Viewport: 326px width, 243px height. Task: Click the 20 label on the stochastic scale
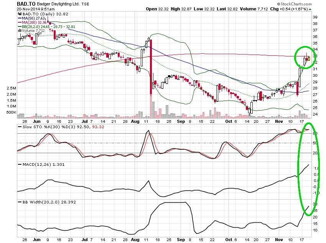[x=315, y=153]
